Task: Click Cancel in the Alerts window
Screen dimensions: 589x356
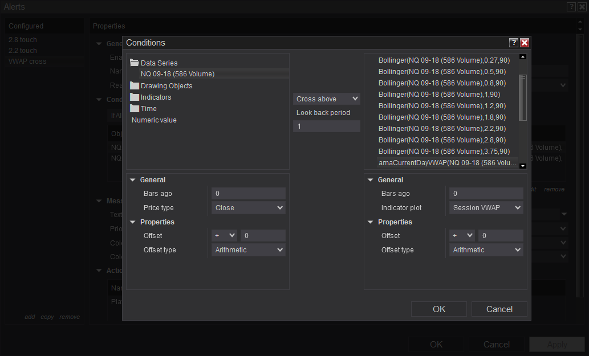Action: point(496,345)
